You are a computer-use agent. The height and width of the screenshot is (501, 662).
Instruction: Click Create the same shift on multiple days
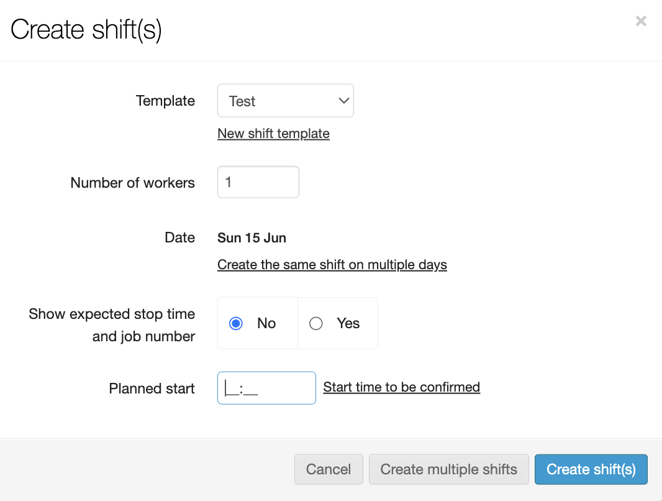[x=332, y=265]
